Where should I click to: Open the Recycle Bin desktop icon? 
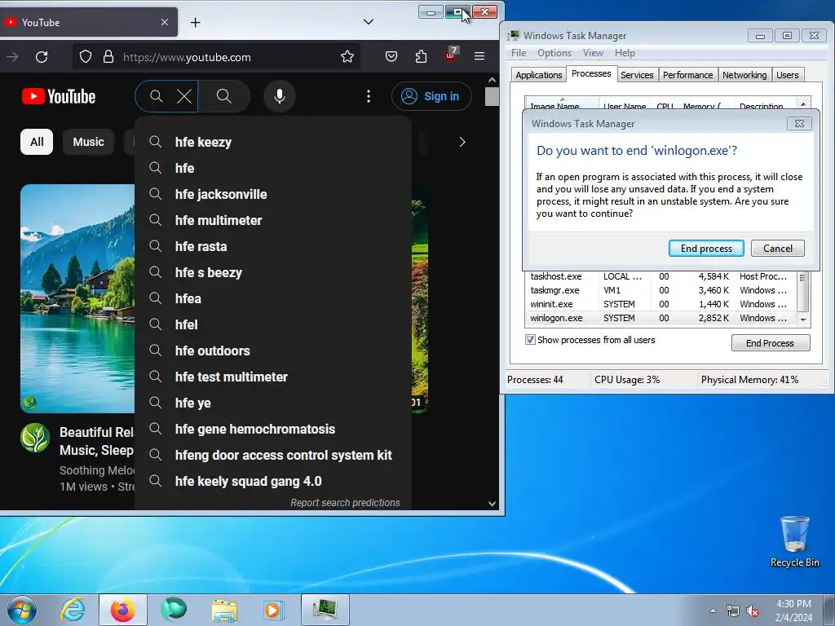(794, 541)
